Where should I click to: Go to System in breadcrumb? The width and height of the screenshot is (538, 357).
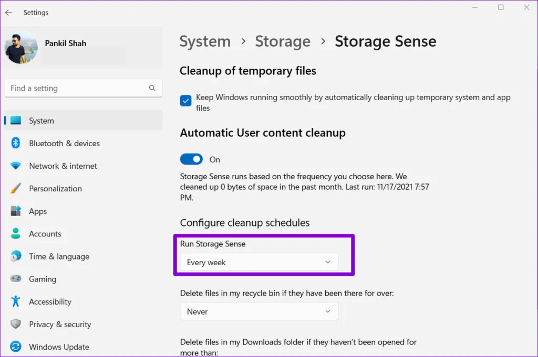205,41
